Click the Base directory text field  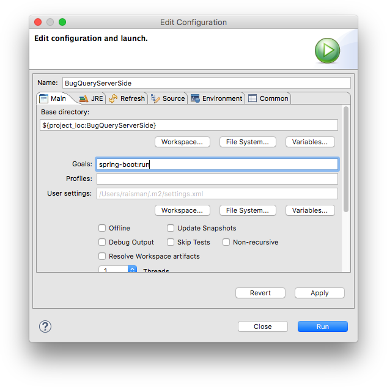click(x=189, y=125)
